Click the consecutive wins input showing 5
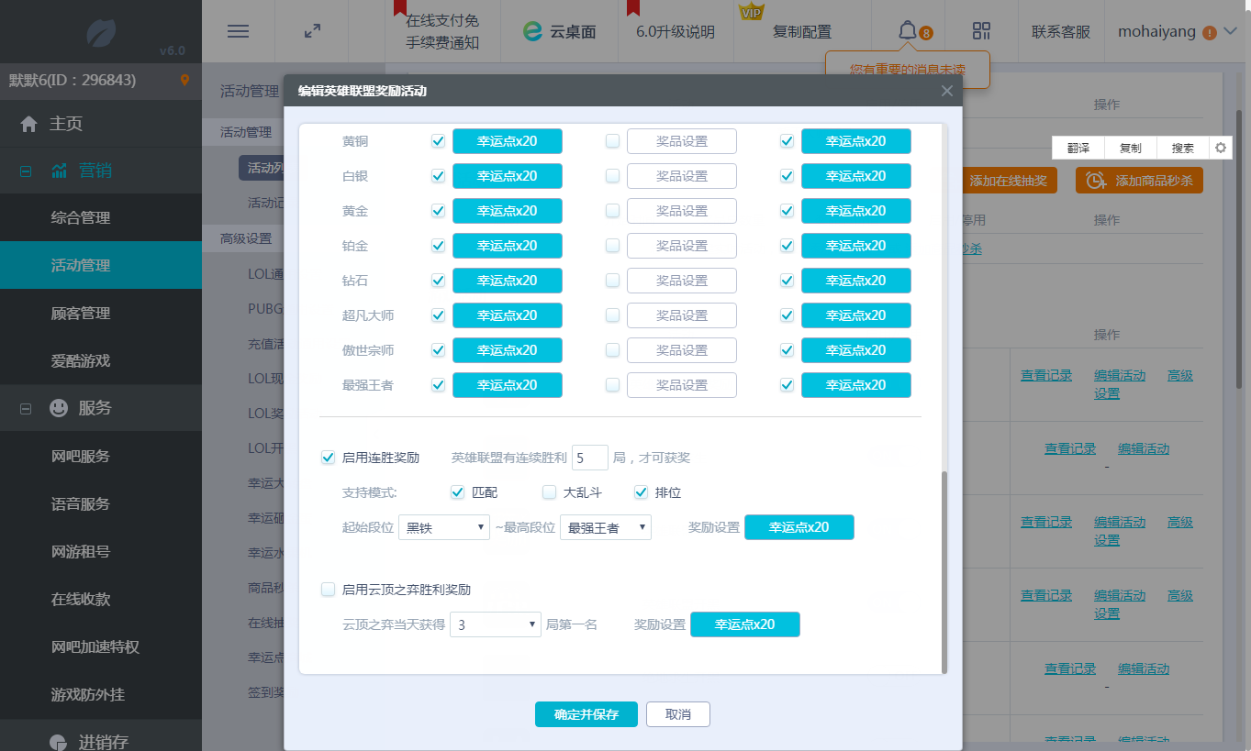 coord(590,458)
